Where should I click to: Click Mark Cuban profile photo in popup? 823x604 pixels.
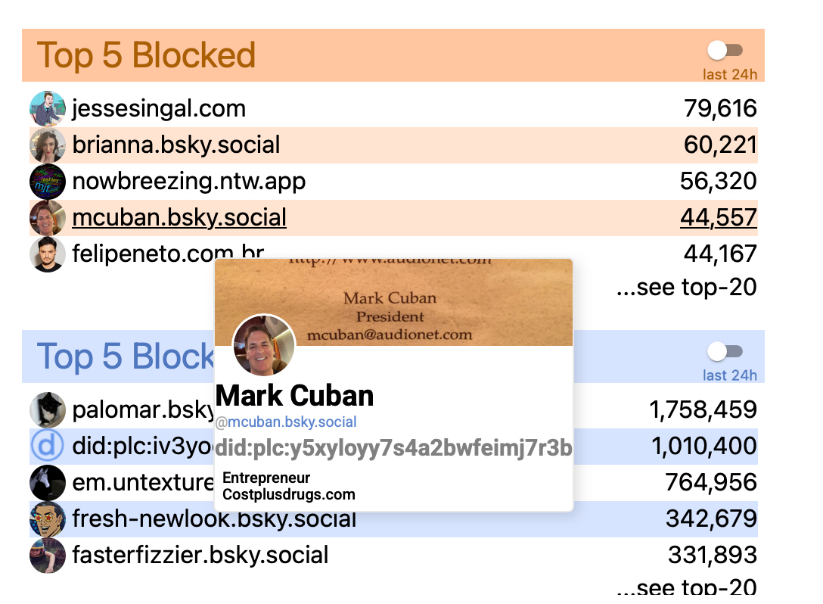(263, 346)
